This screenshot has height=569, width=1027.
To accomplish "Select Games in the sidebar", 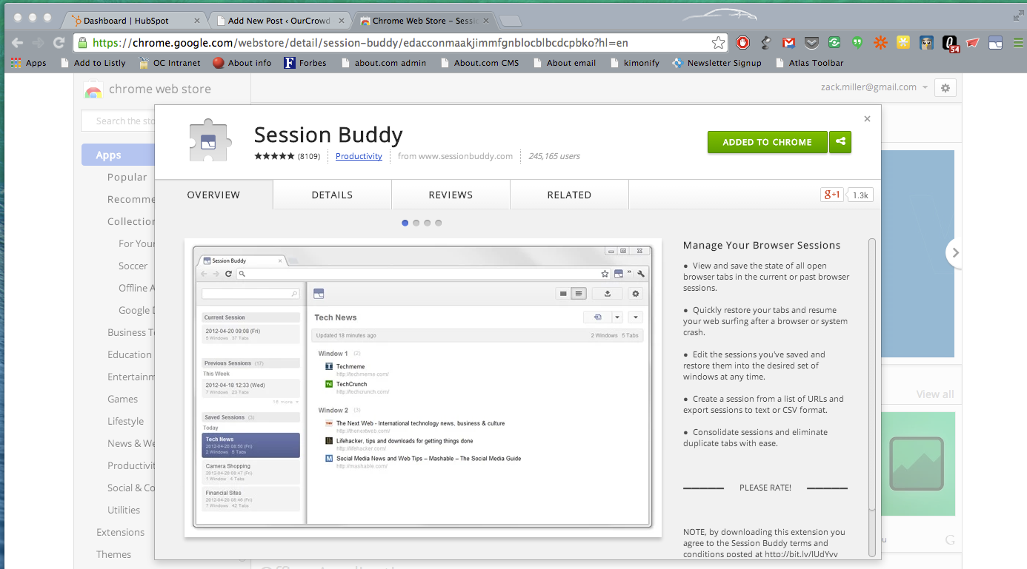I will click(122, 399).
